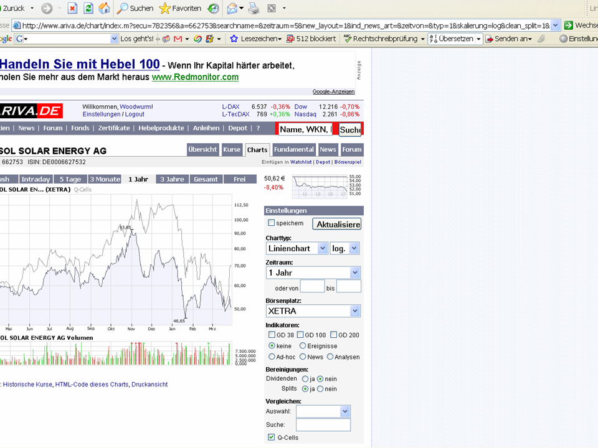The image size is (598, 448).
Task: Switch to the Übersicht tab
Action: pos(202,150)
